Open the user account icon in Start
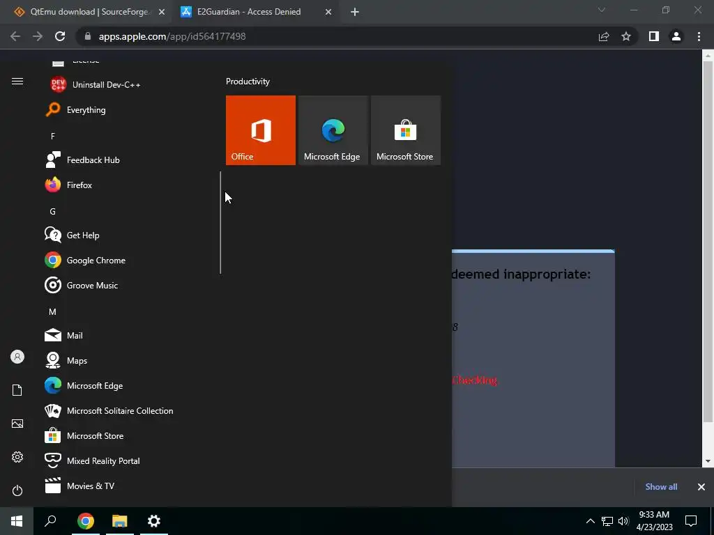This screenshot has height=535, width=714. point(17,357)
